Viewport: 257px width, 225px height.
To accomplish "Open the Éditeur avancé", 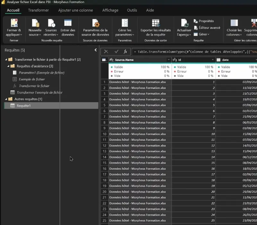I will click(207, 28).
